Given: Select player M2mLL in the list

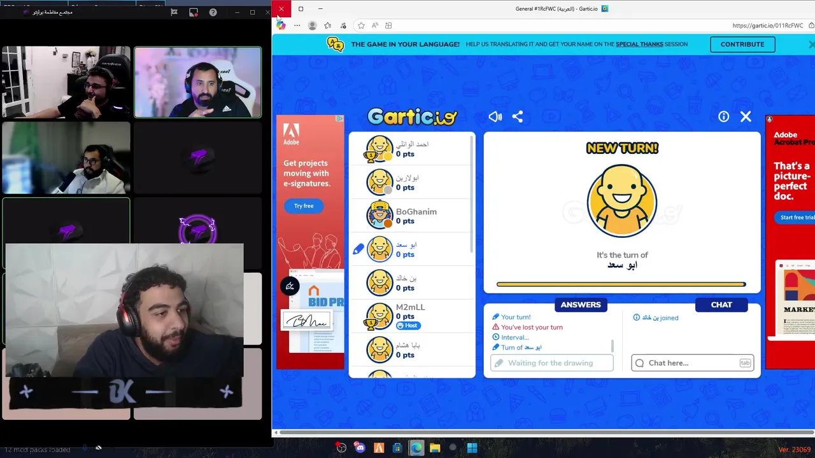Looking at the screenshot, I should click(412, 316).
